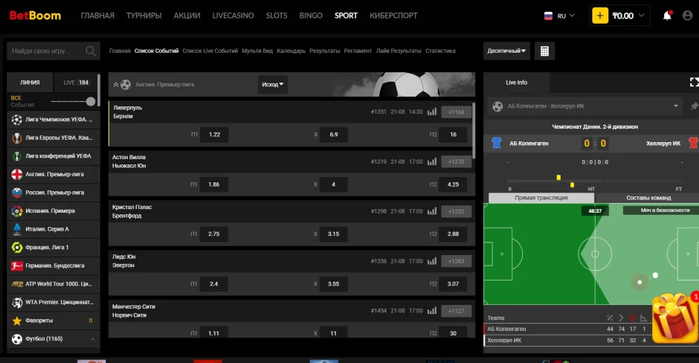Expand +1164 markets for Ливерпуль Бернли
The image size is (699, 363).
pyautogui.click(x=456, y=112)
